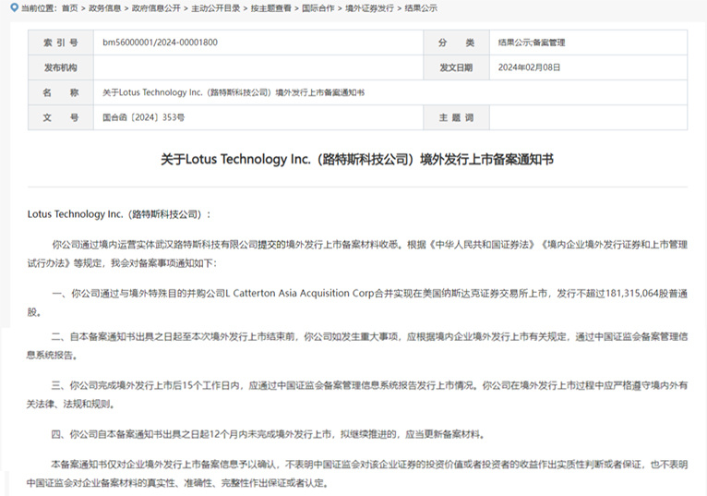
Task: Click text L Catterton Asia Acquisition Corp
Action: [x=300, y=294]
